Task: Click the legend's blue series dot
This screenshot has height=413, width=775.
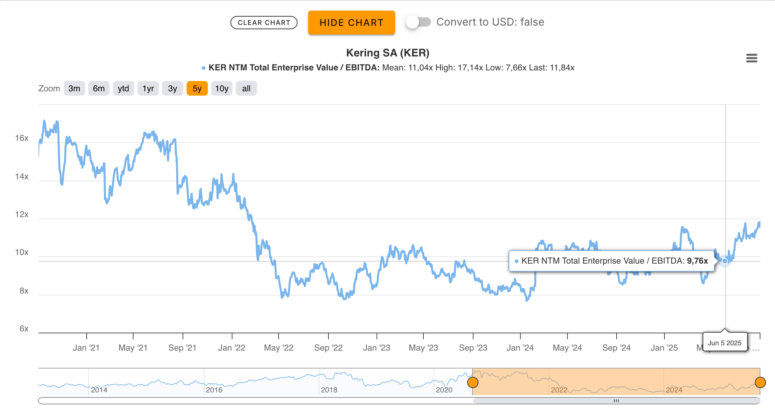Action: point(204,68)
